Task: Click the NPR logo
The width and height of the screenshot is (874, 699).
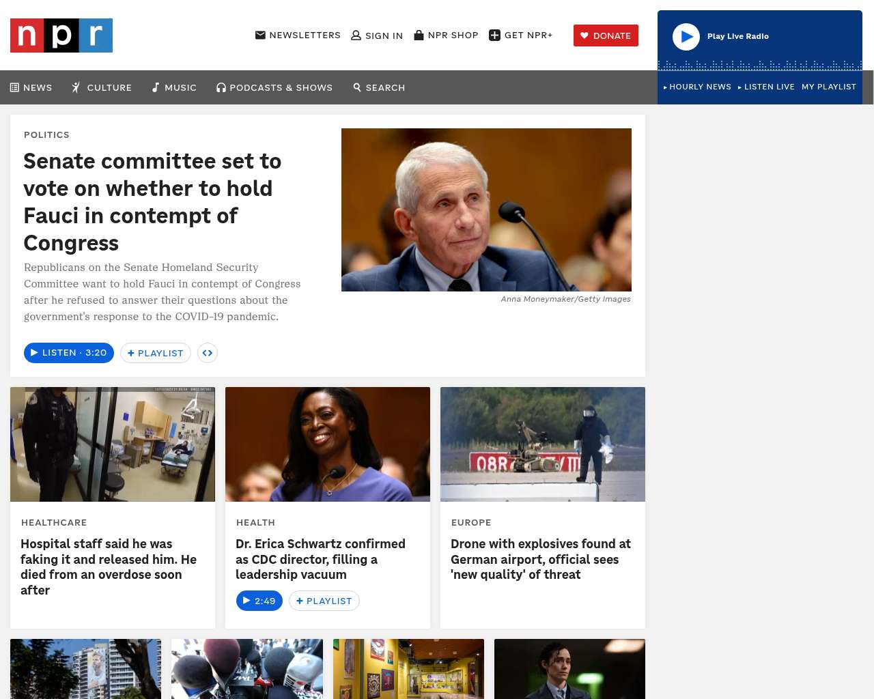Action: tap(61, 35)
